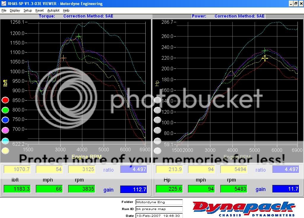
Task: Click the topmost grey trace circle on power panel
Action: [x=157, y=100]
